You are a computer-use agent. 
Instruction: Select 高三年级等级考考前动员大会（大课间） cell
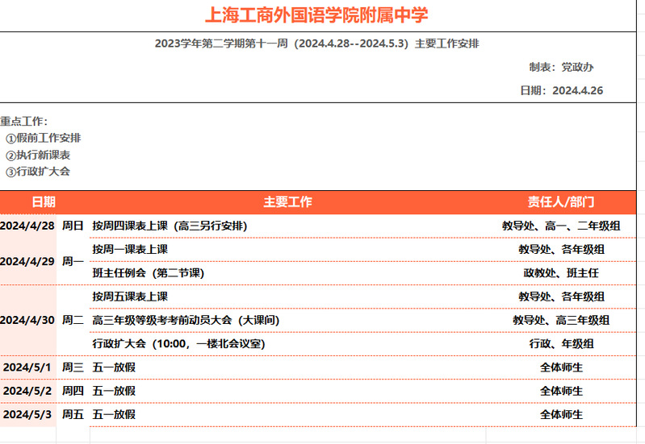[186, 321]
